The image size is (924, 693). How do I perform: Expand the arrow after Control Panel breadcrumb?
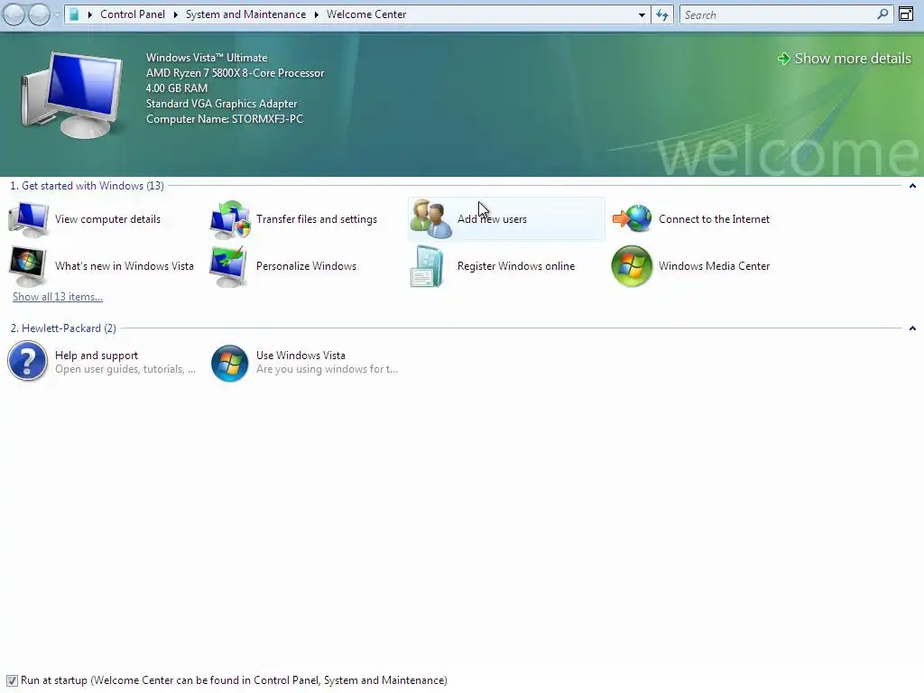coord(176,14)
